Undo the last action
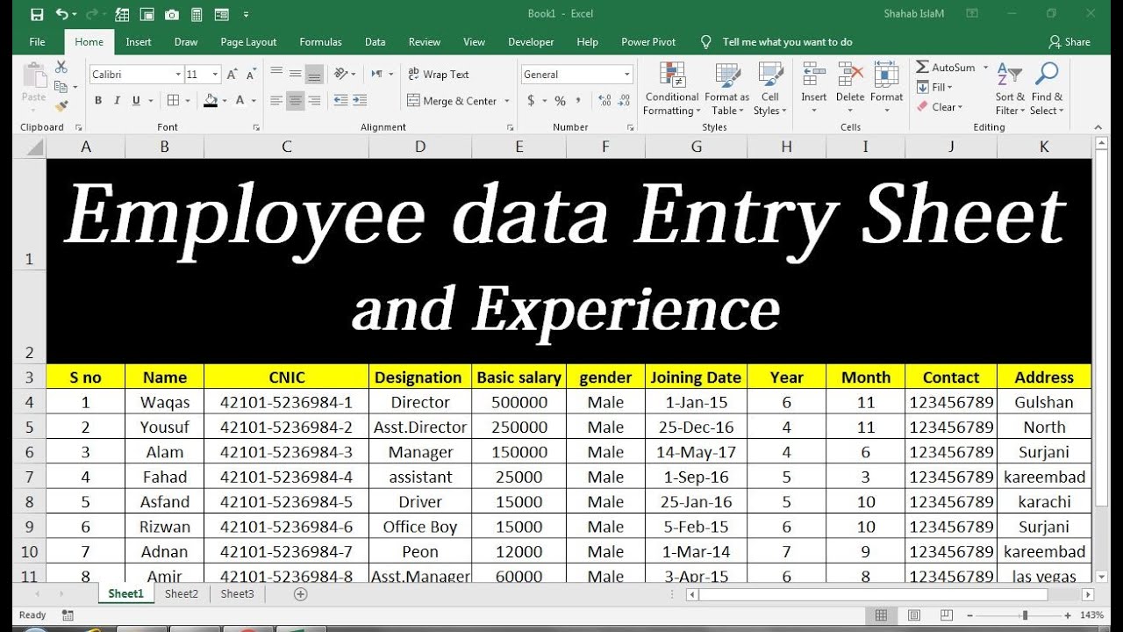The width and height of the screenshot is (1123, 632). tap(61, 14)
